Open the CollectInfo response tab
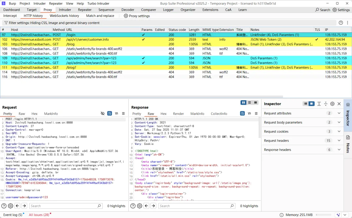Viewport: 352px width, 218px height. coord(219,114)
